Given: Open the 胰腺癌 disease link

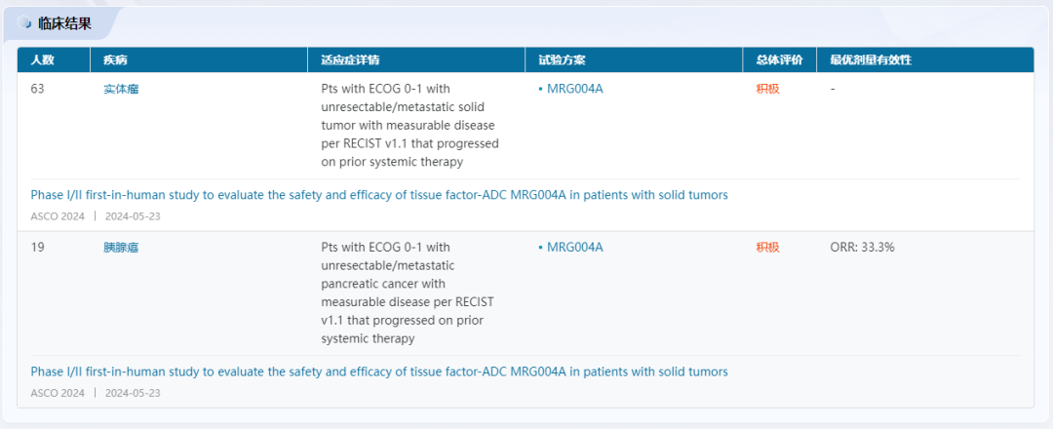Looking at the screenshot, I should pyautogui.click(x=121, y=248).
